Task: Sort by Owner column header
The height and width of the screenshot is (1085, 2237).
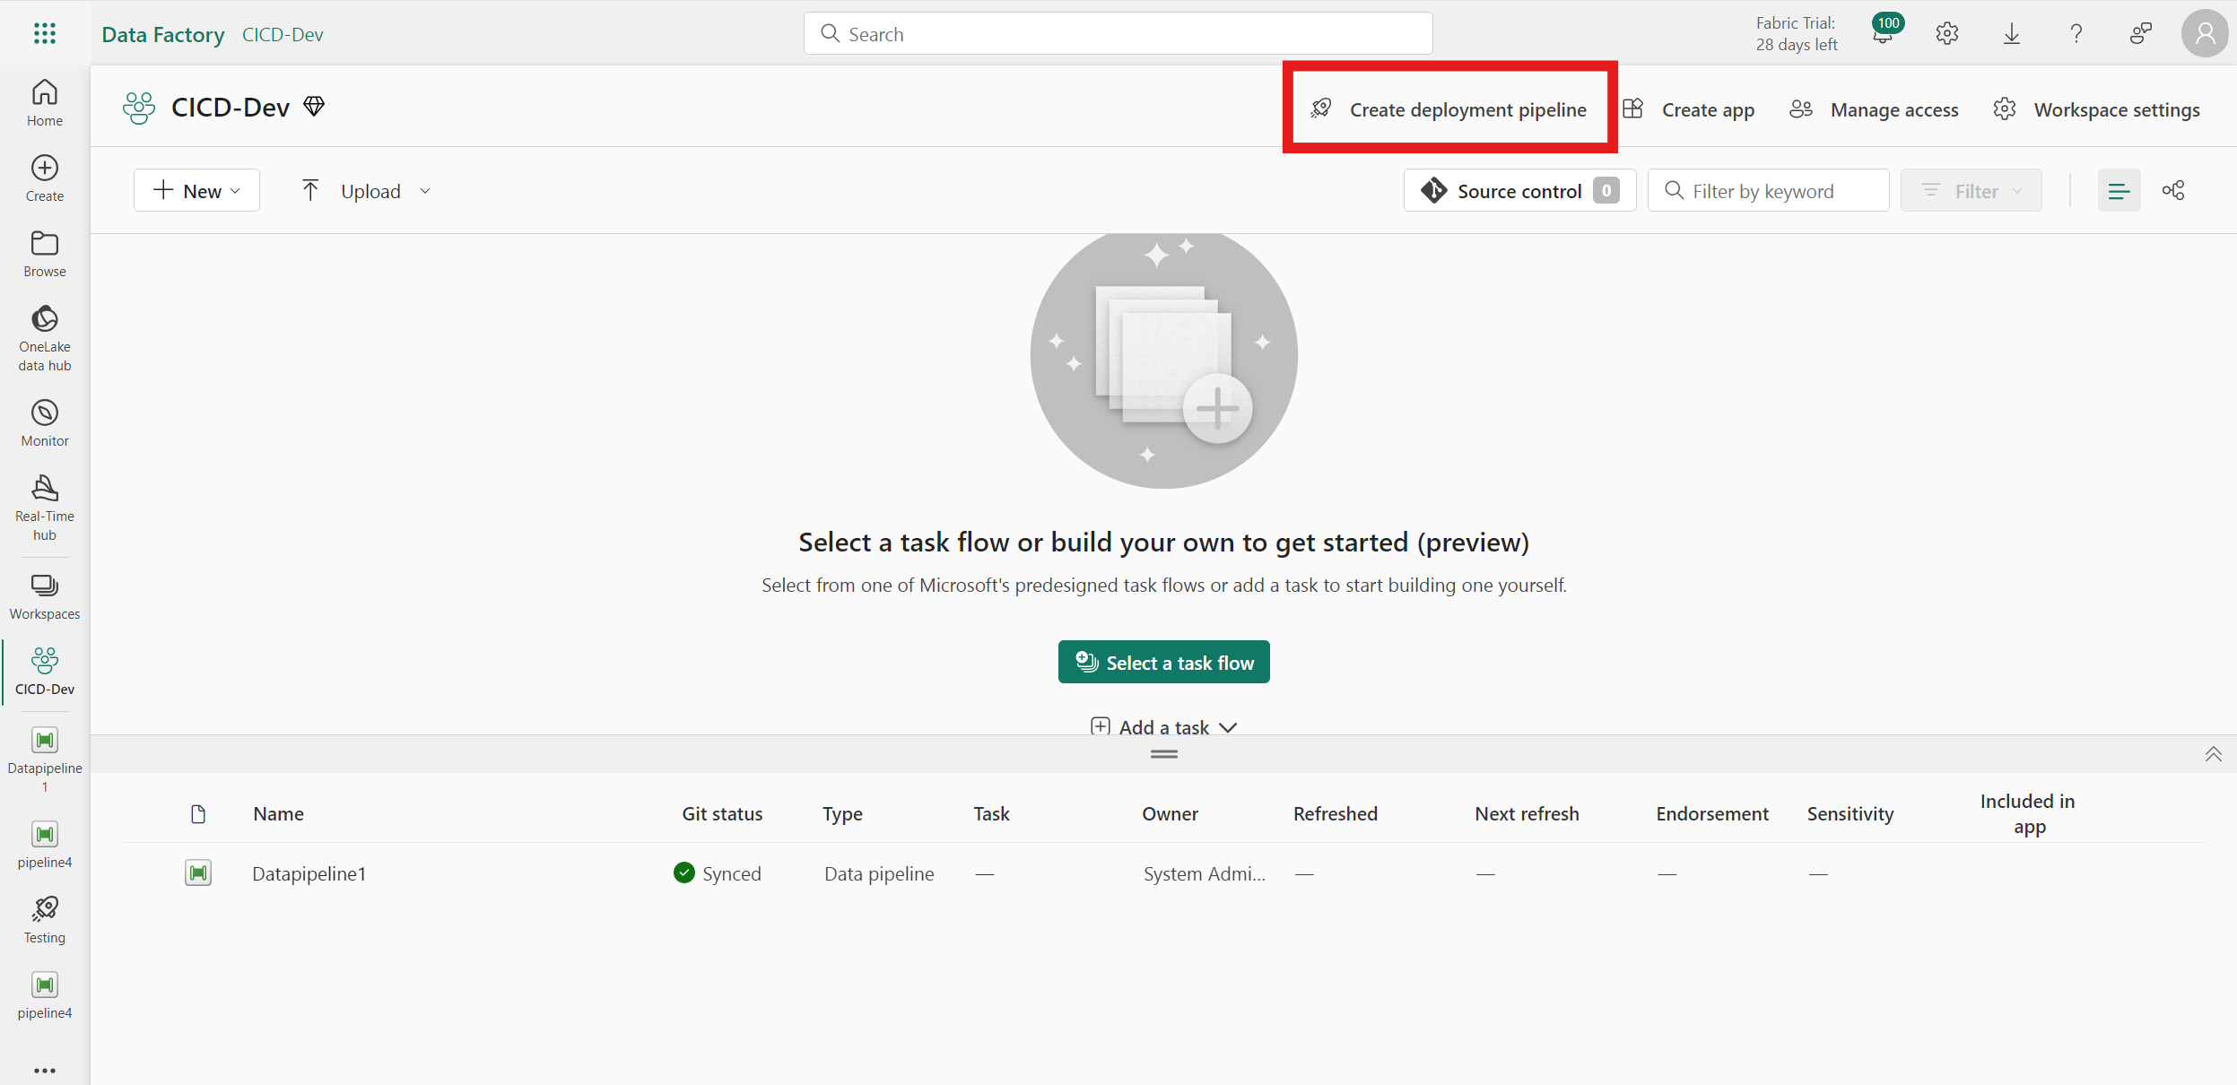Action: click(x=1170, y=813)
